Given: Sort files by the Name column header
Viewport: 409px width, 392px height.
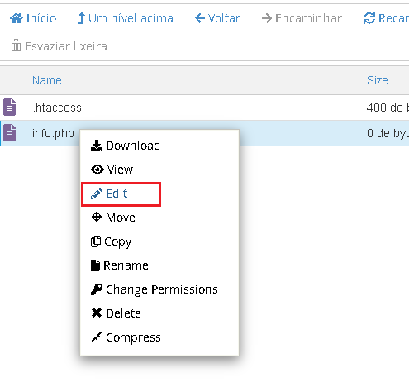Looking at the screenshot, I should click(47, 80).
